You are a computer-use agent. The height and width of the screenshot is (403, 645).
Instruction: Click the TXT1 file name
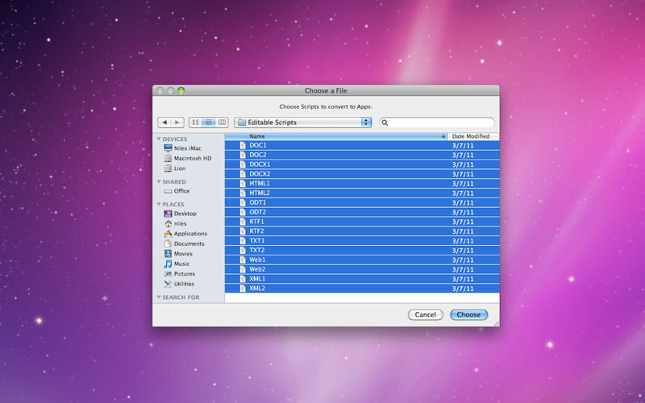257,240
